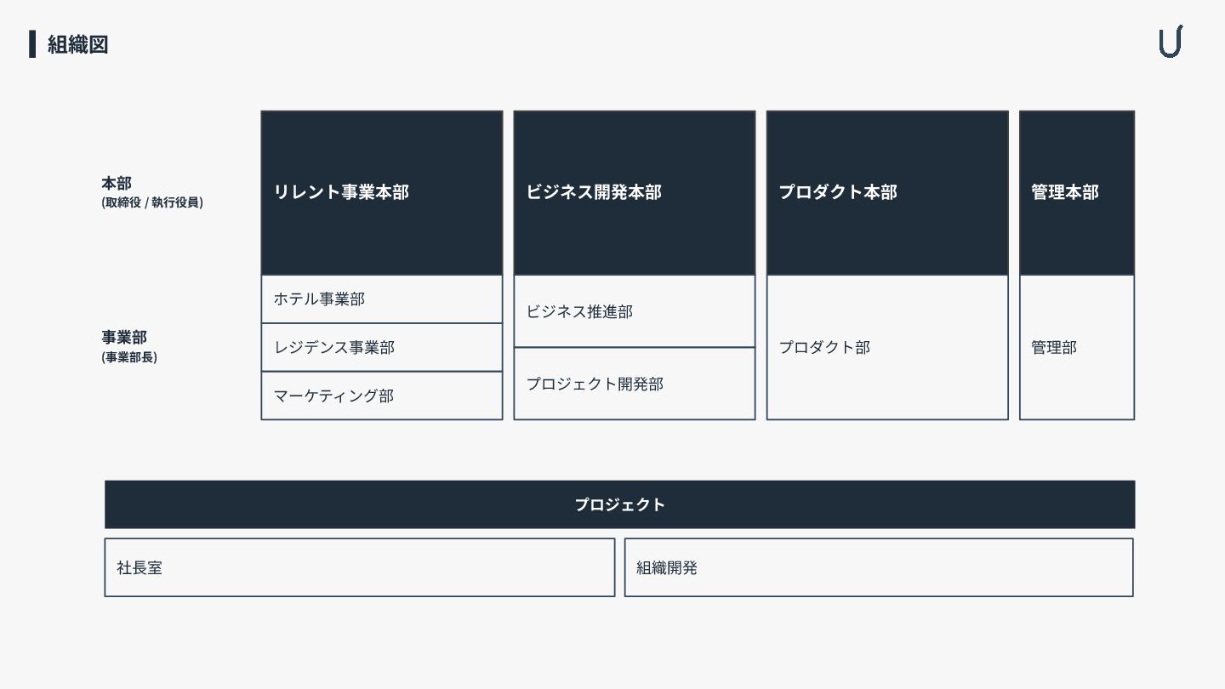Select the リレント事業本部 header box
Screen dimensions: 1225x689
381,192
